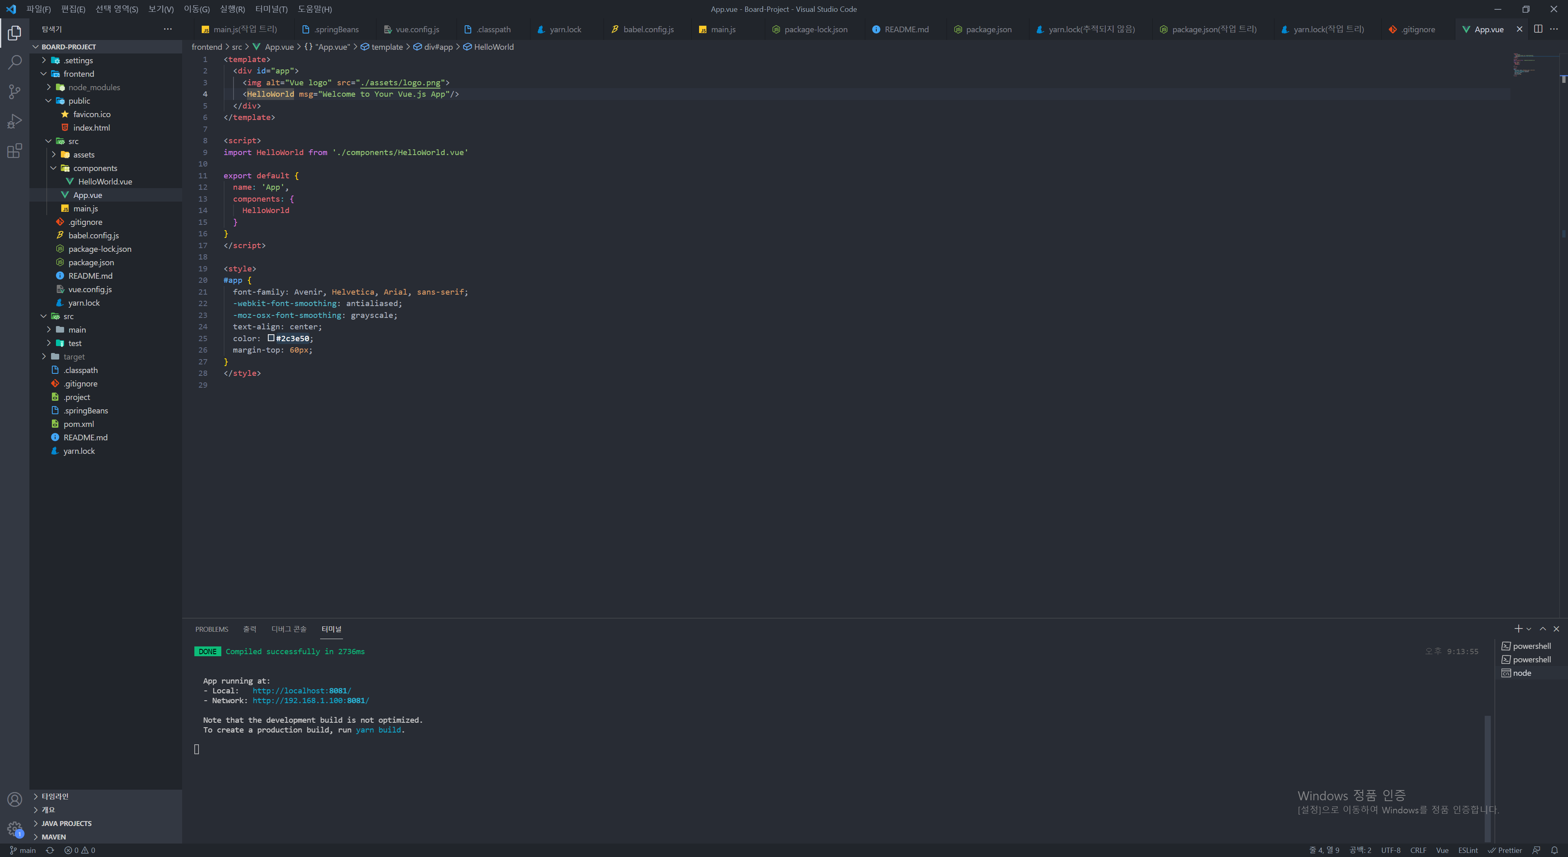
Task: Expand the node_modules folder
Action: pos(94,88)
